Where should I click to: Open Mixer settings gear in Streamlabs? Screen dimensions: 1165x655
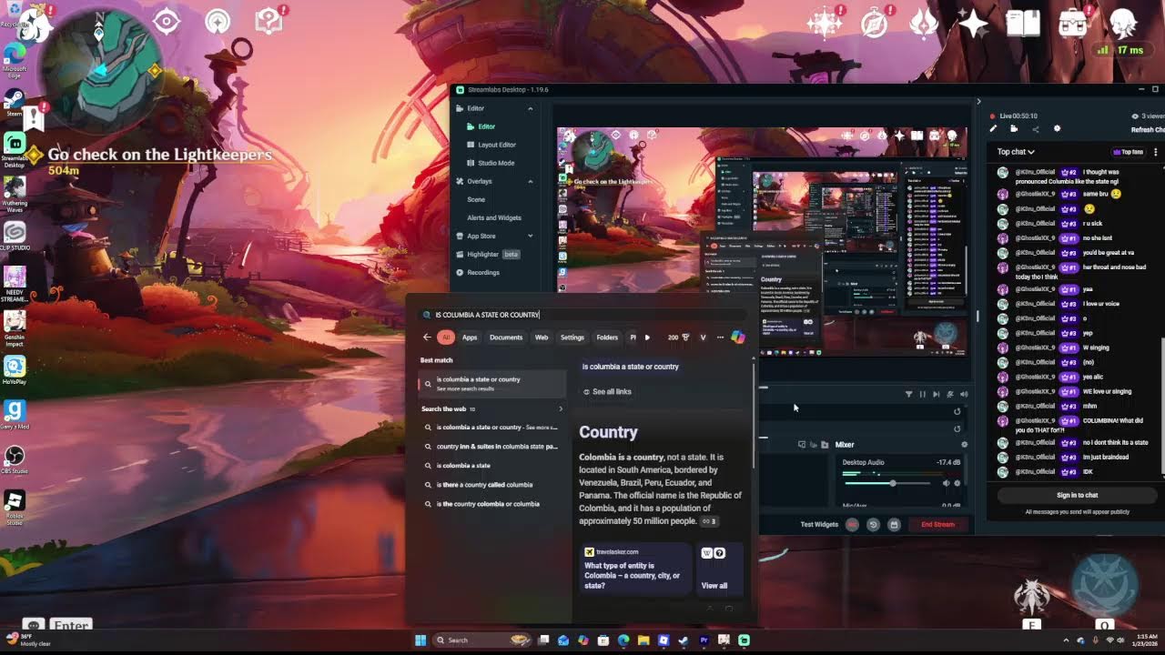(964, 445)
